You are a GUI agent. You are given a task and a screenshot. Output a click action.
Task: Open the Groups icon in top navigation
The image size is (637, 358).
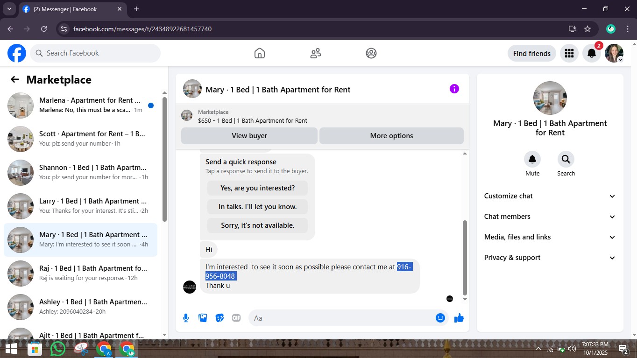(371, 53)
